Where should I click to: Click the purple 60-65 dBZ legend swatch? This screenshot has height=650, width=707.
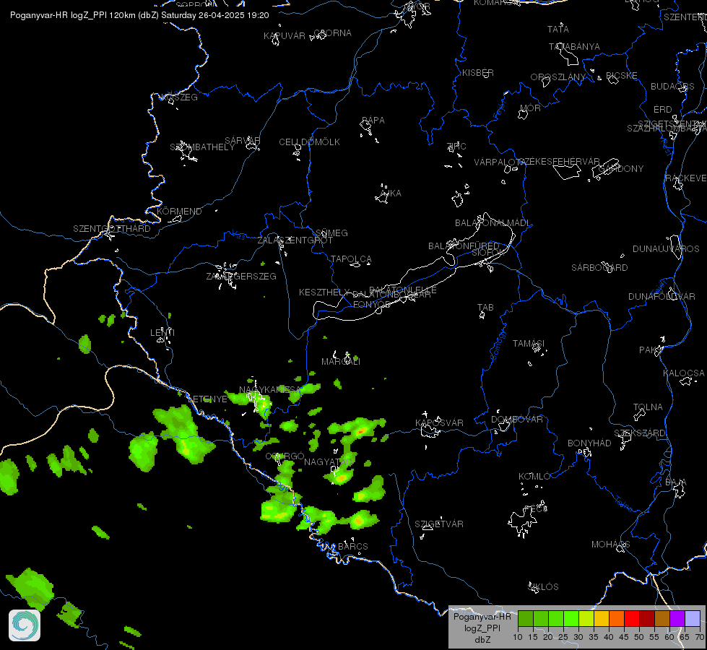(x=677, y=618)
